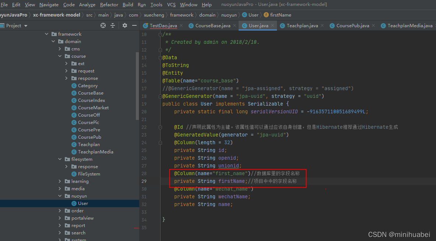
Task: Select CoursePic class in tree
Action: [88, 122]
